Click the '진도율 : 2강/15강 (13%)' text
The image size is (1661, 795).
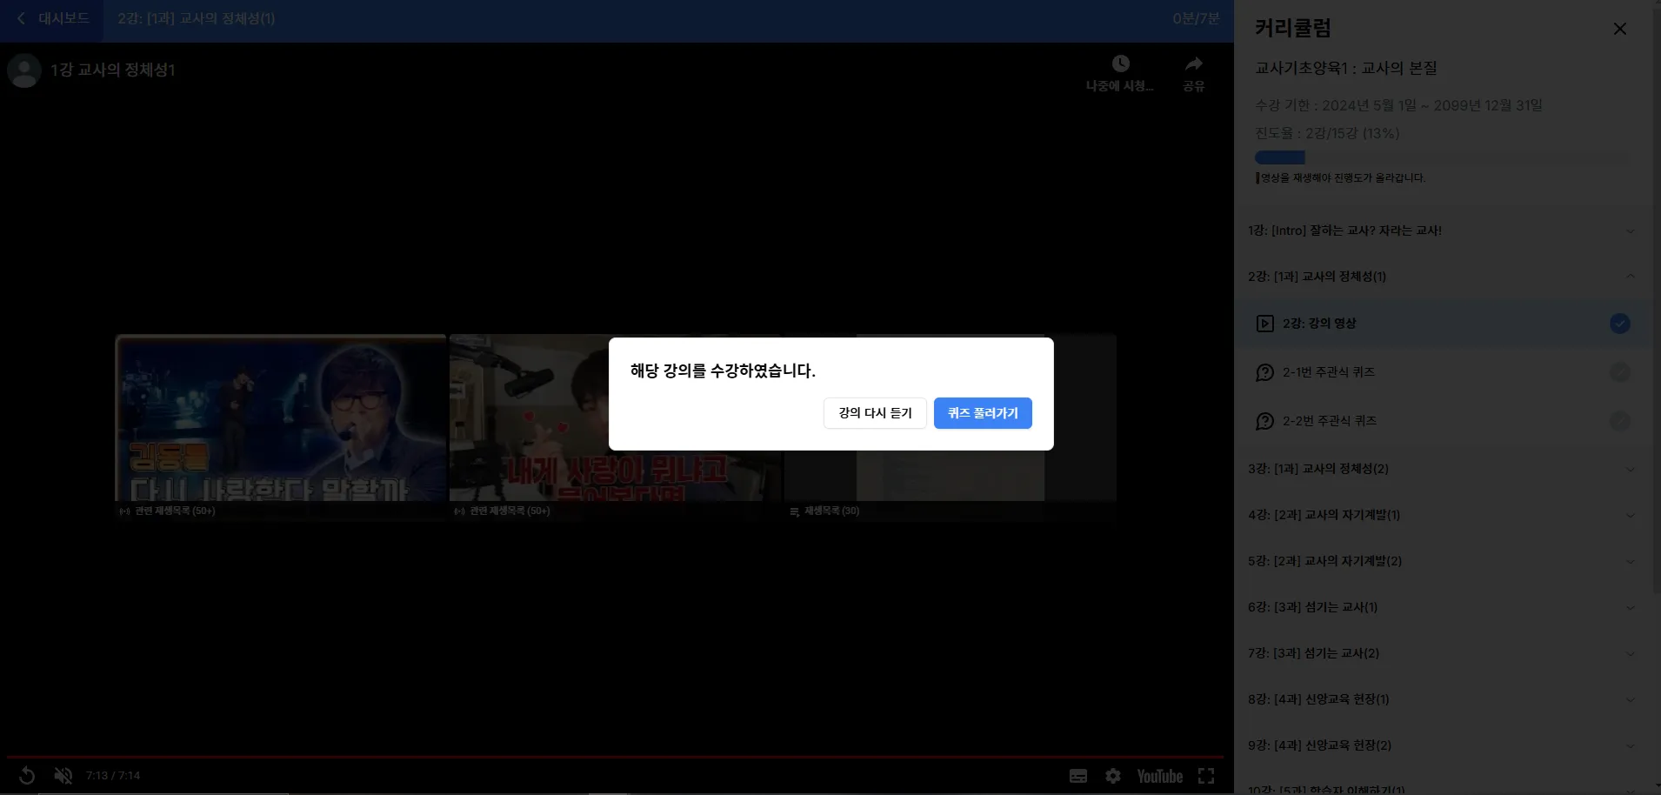(x=1327, y=133)
